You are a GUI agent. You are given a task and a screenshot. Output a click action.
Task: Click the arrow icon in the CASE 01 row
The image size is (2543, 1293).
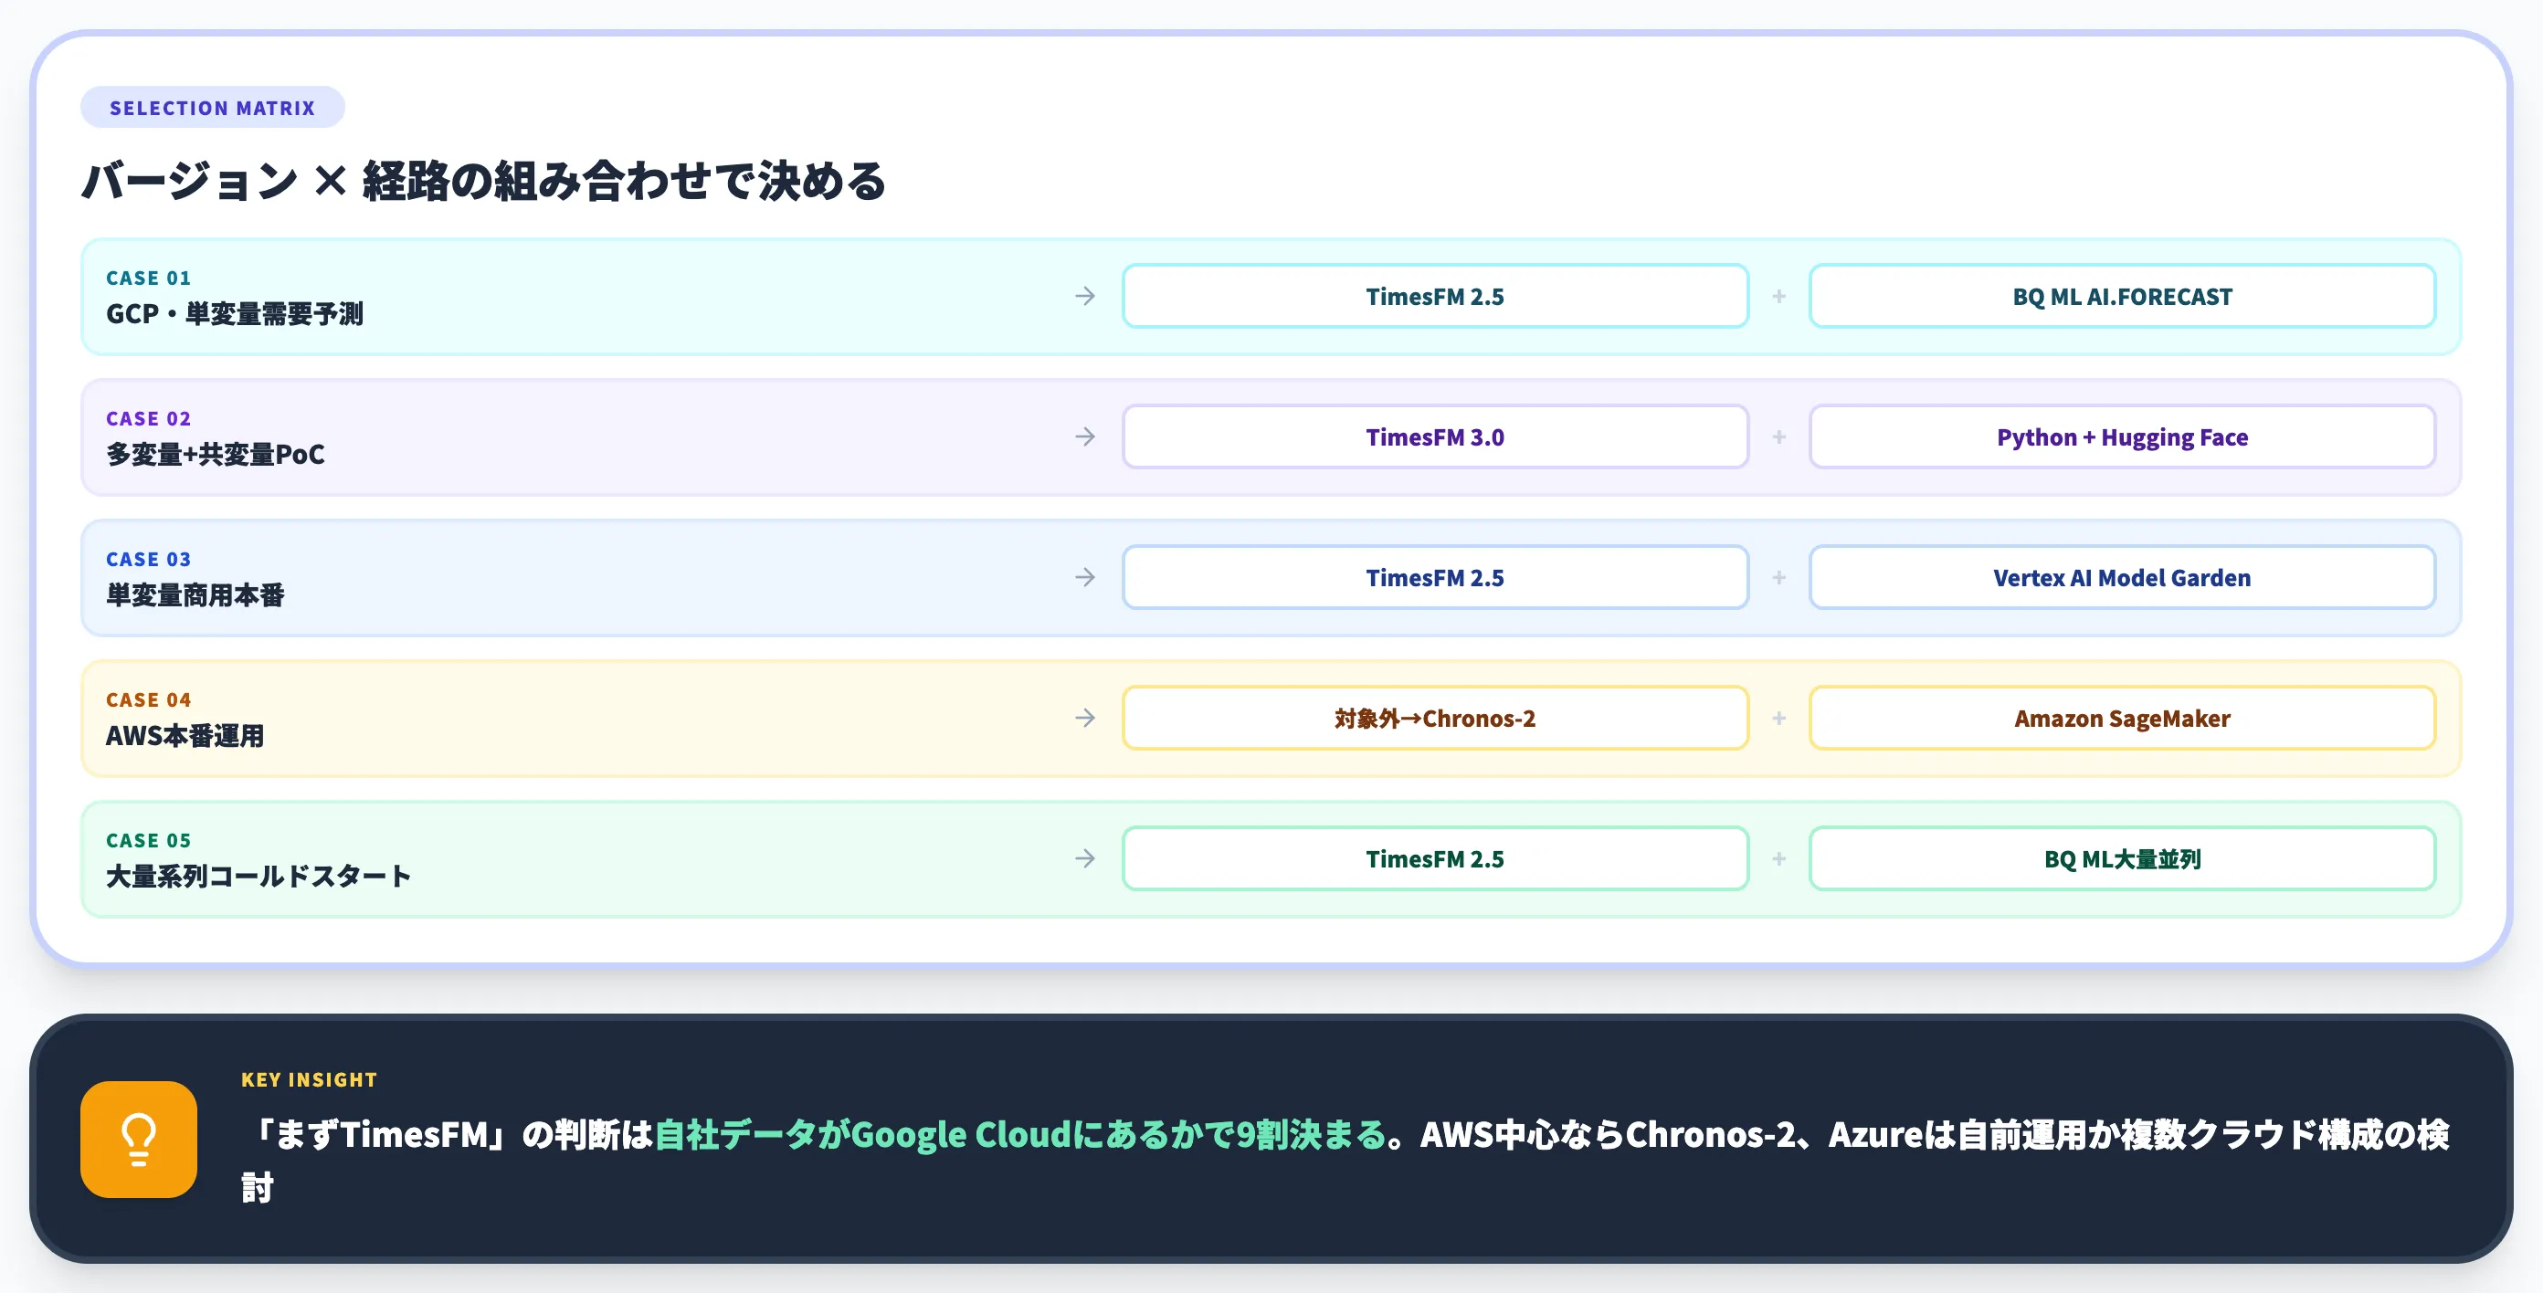click(1085, 296)
